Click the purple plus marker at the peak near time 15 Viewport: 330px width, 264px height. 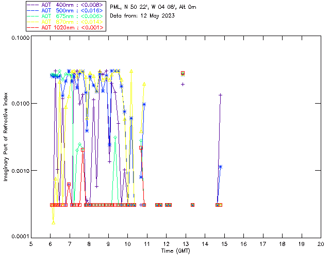220,95
